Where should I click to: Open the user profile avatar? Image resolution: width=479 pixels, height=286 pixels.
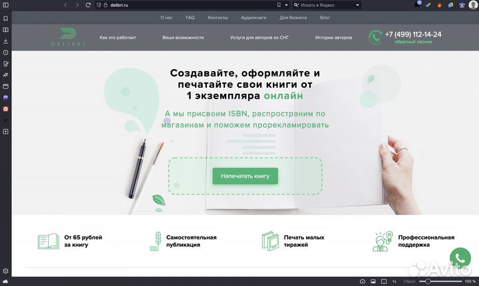[473, 5]
